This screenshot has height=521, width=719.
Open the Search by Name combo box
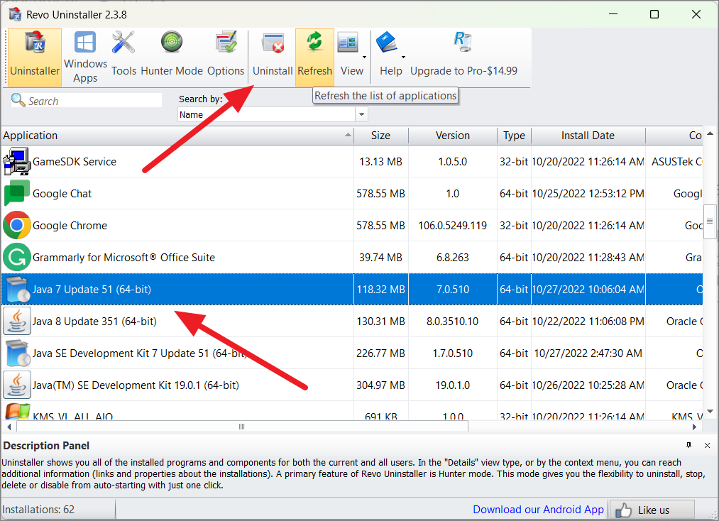pos(273,115)
